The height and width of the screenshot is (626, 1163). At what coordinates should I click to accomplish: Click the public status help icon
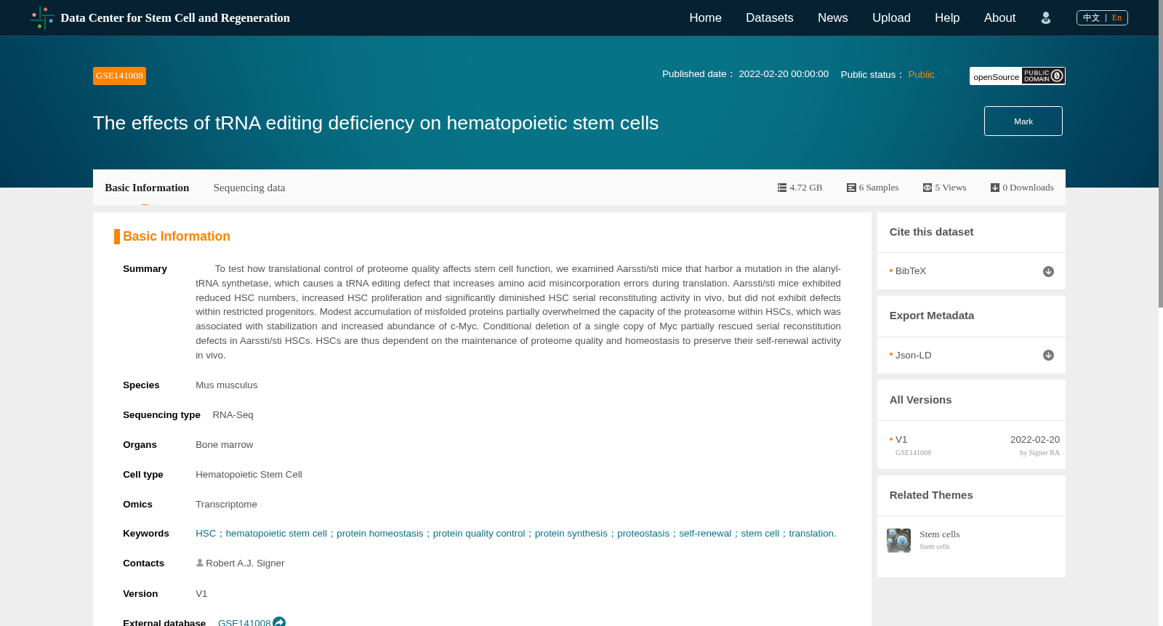946,73
